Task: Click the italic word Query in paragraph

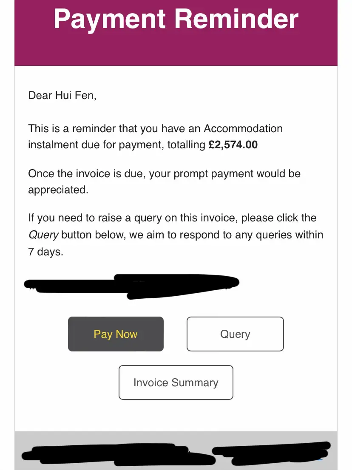Action: click(43, 235)
